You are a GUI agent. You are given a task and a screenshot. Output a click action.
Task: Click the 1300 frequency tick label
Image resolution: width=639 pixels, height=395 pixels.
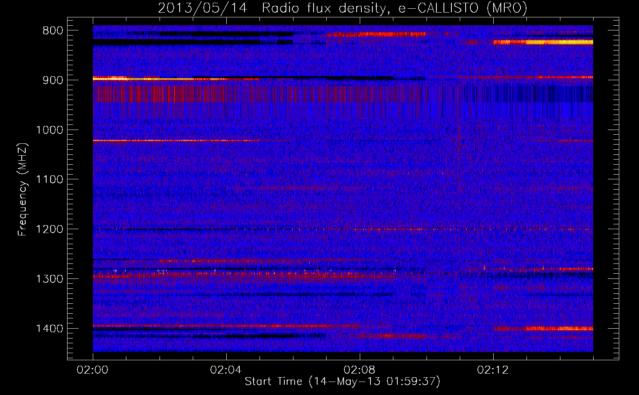[x=49, y=279]
